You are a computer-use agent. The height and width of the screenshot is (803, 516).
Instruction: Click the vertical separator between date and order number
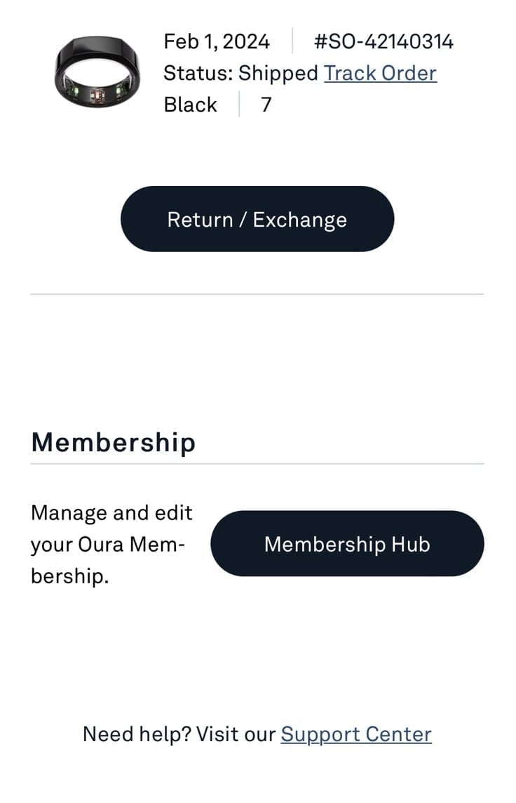pos(292,41)
